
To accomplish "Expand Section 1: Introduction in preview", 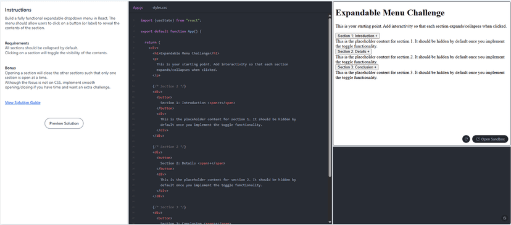I will 357,36.
